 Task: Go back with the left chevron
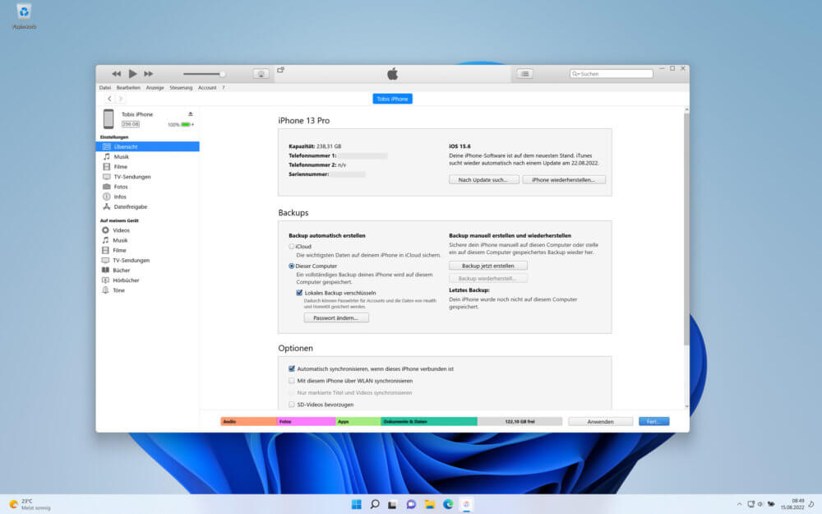109,99
